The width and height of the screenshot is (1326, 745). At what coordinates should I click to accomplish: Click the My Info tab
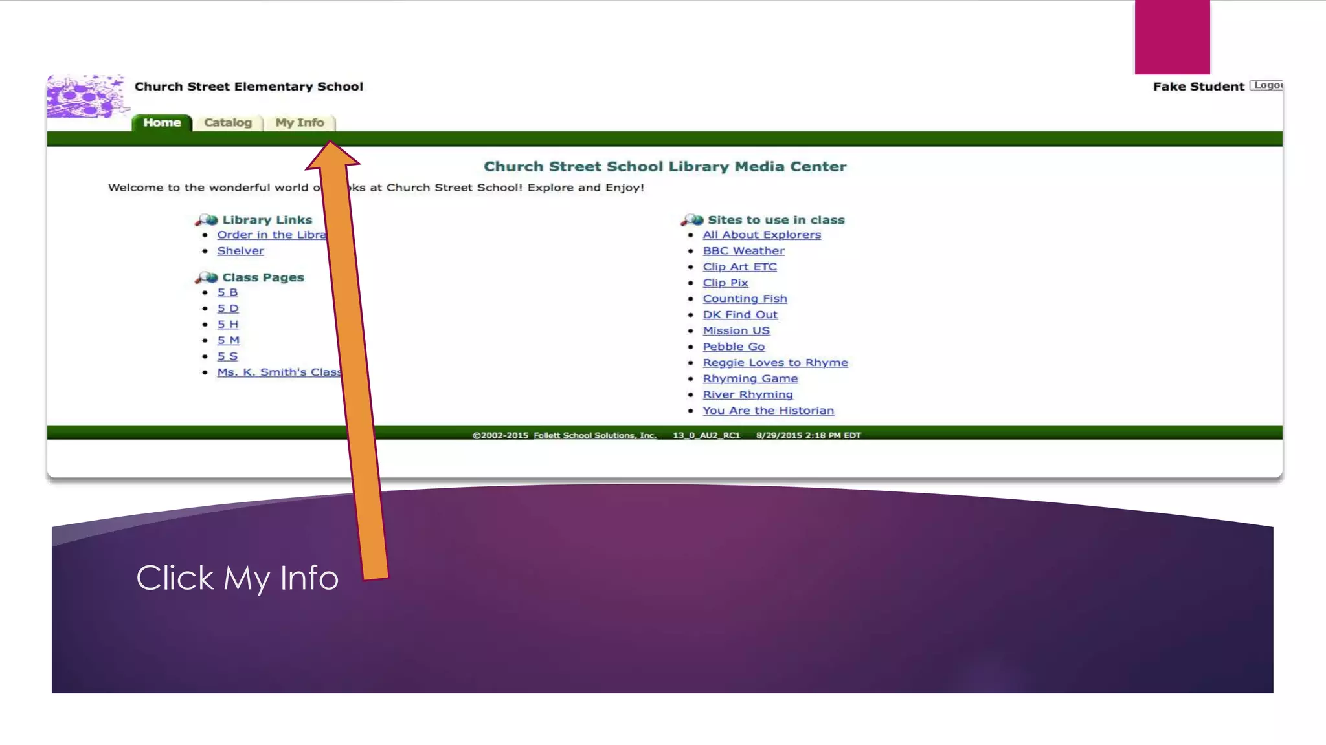[x=300, y=123]
